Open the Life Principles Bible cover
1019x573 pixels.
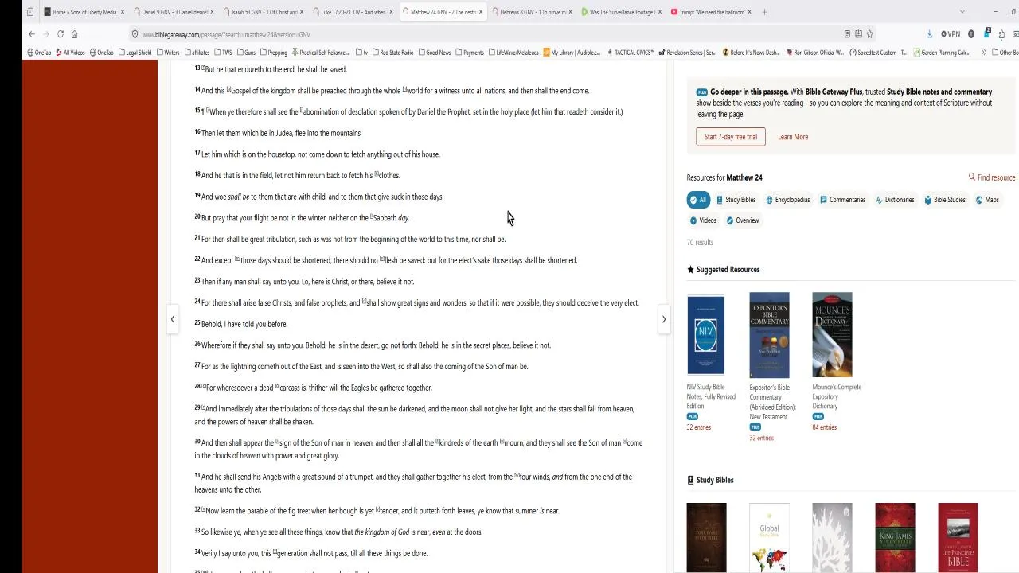pyautogui.click(x=958, y=537)
